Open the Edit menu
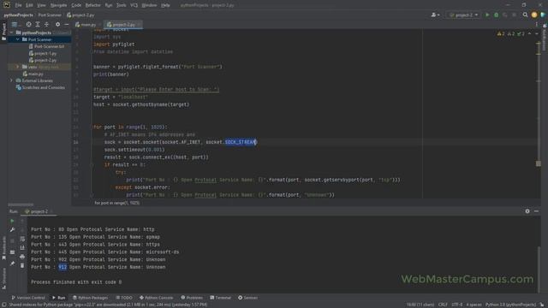 pos(29,5)
